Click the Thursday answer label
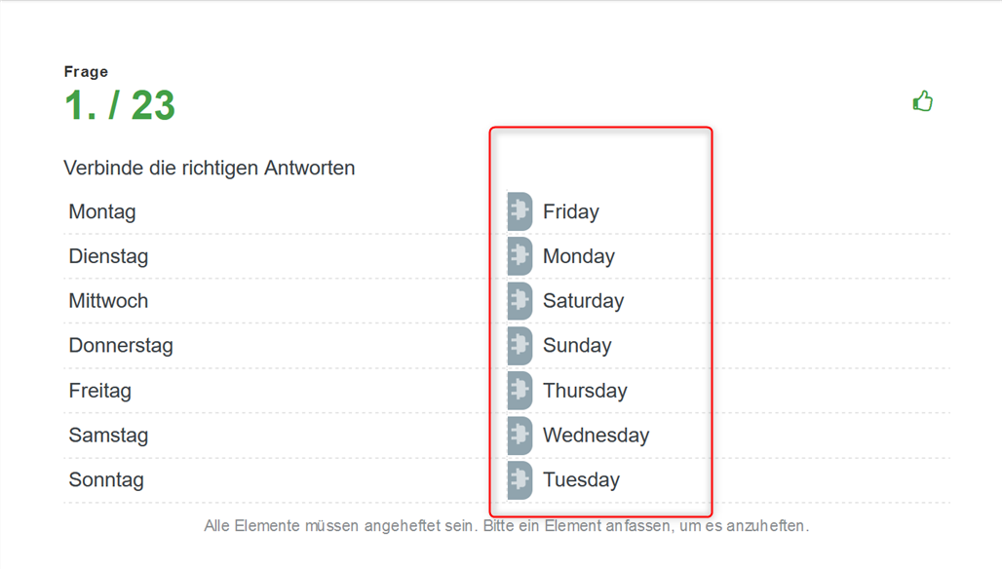 (x=585, y=390)
